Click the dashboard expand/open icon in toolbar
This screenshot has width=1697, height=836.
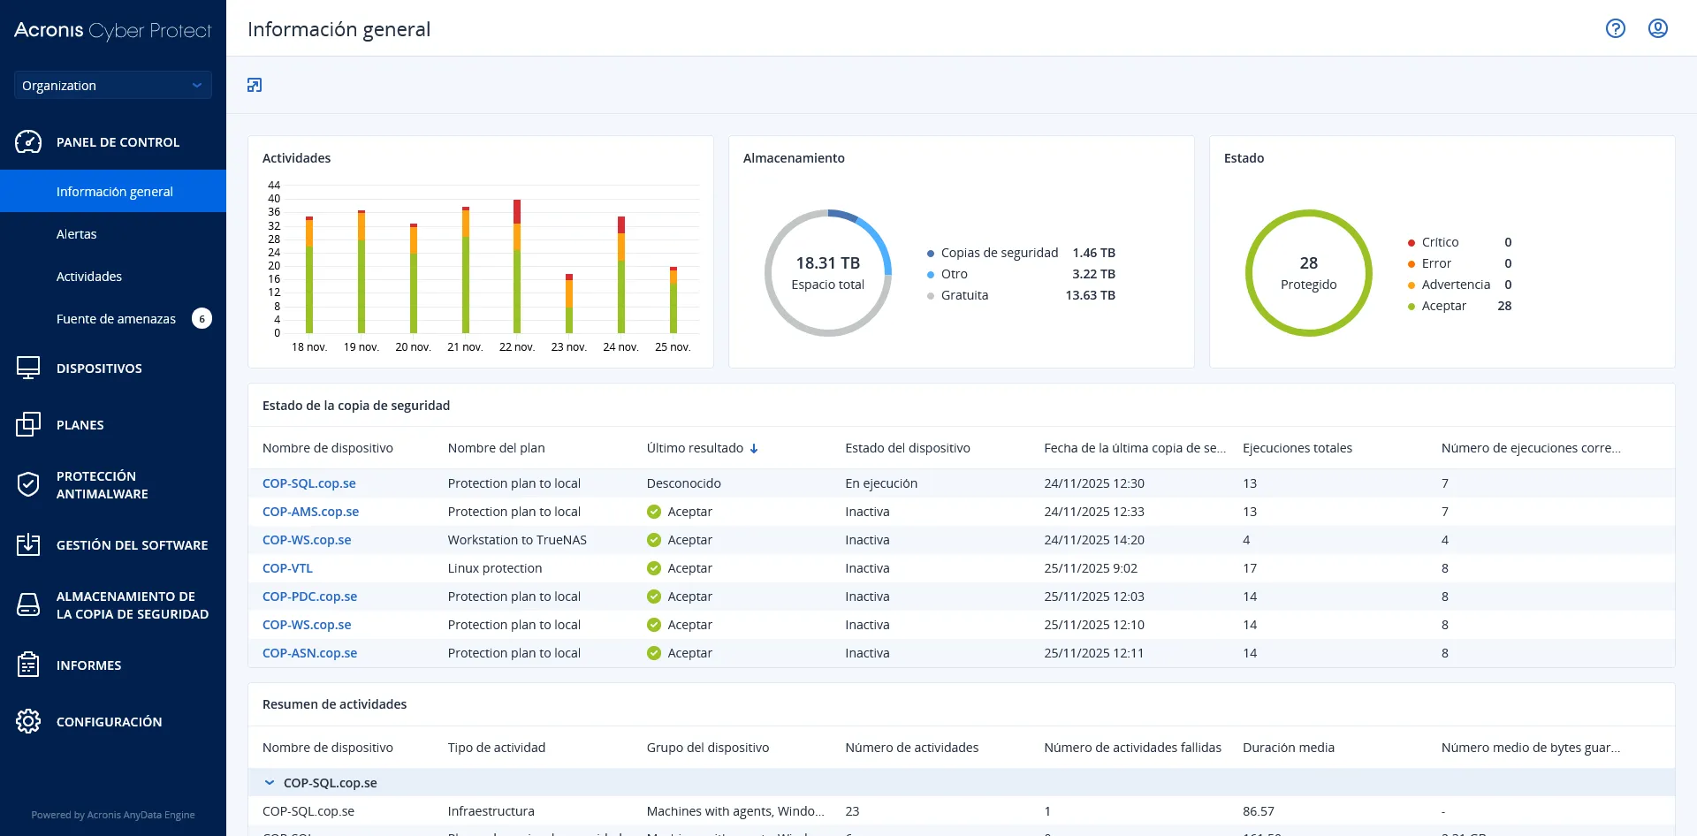pos(255,85)
